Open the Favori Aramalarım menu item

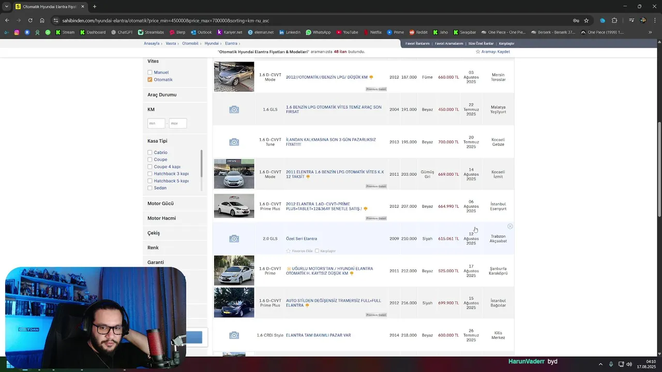[x=449, y=43]
